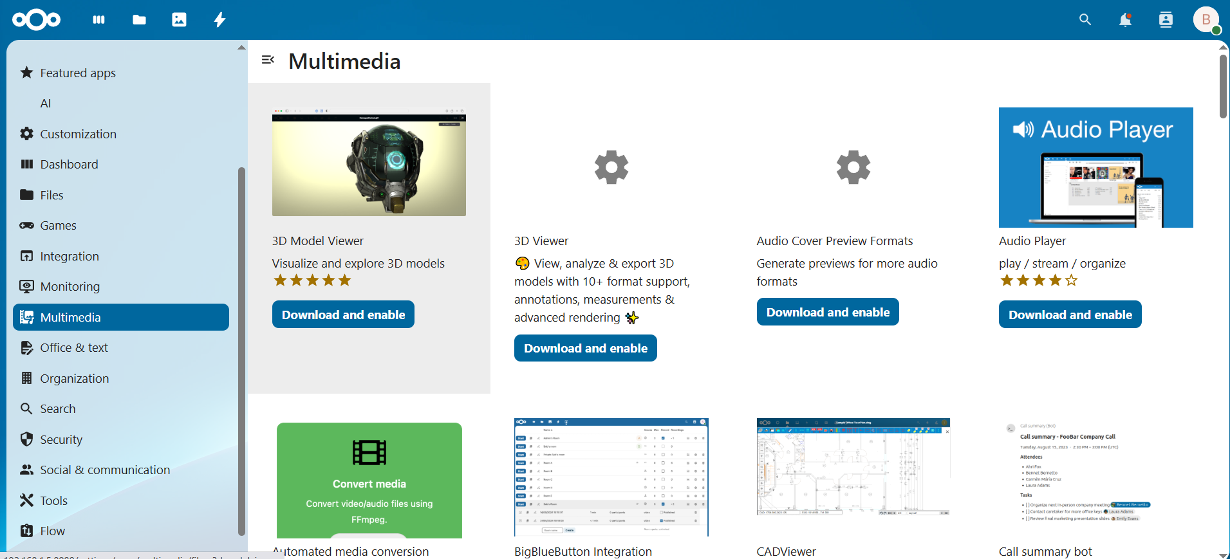Screen dimensions: 1230x559
Task: Download and enable 3D Viewer
Action: [x=586, y=348]
